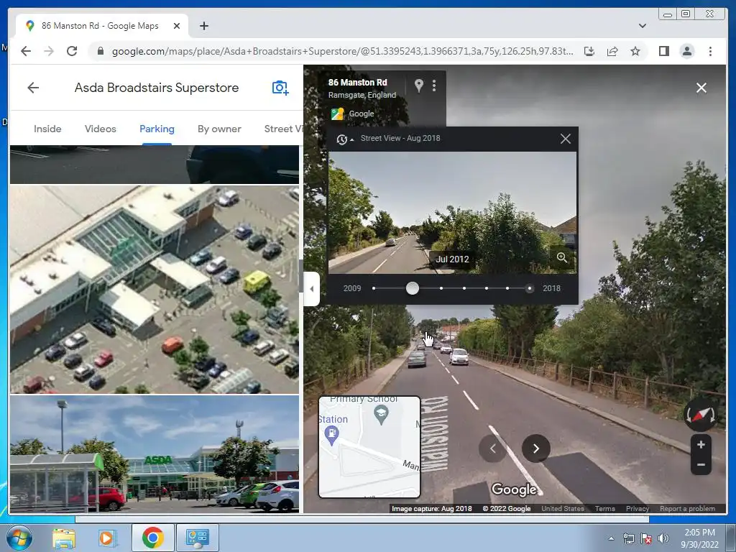Screen dimensions: 736x552
Task: Open the Street View tab
Action: pos(283,129)
